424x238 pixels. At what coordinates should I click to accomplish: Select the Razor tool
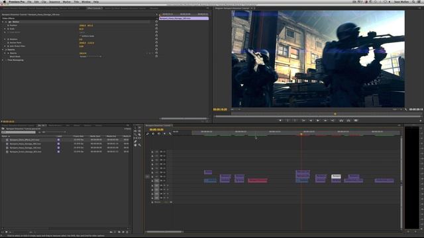(x=140, y=135)
